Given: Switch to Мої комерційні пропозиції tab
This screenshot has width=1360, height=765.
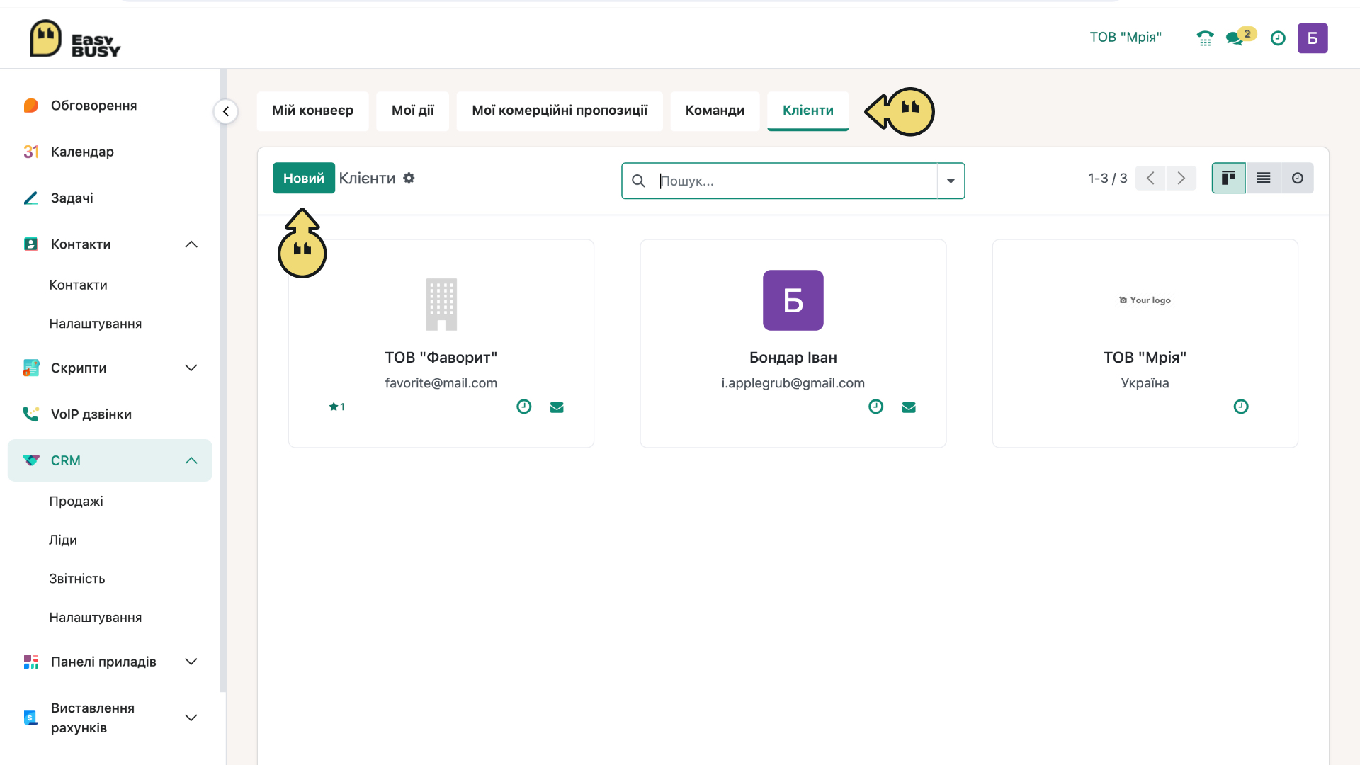Looking at the screenshot, I should click(560, 110).
